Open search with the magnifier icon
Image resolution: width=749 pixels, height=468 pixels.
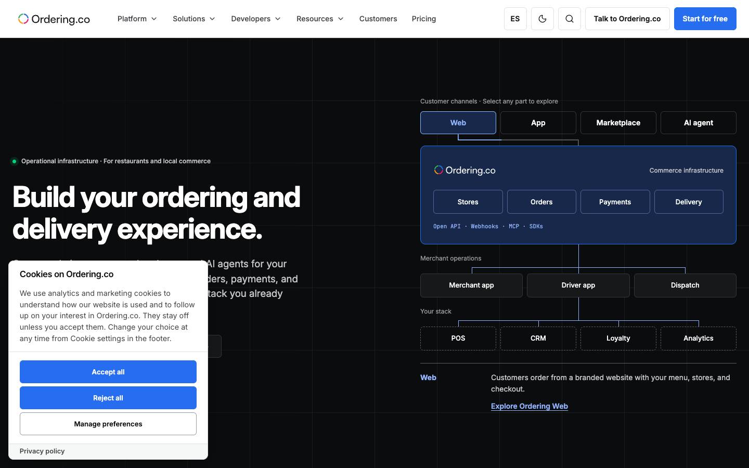coord(570,19)
